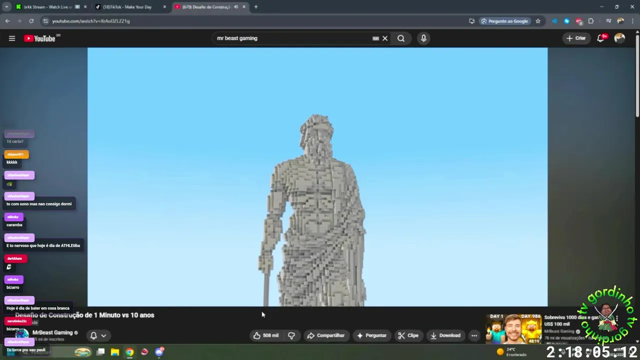Click the round blue extension icon in the Chrome toolbar
This screenshot has height=360, width=640.
566,21
